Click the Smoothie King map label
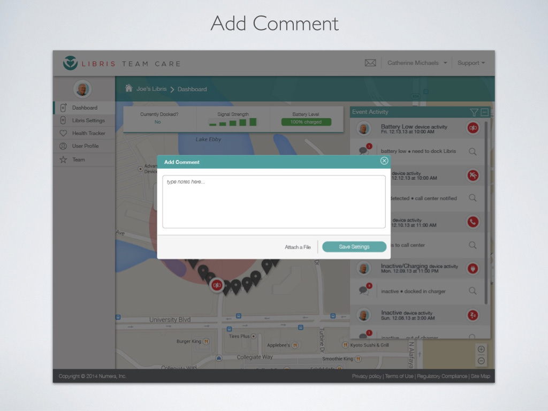 (x=338, y=359)
